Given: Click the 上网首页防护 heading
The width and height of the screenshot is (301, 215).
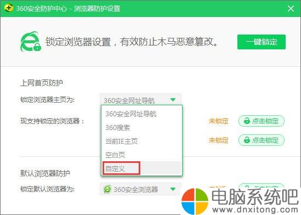Looking at the screenshot, I should pyautogui.click(x=42, y=83).
